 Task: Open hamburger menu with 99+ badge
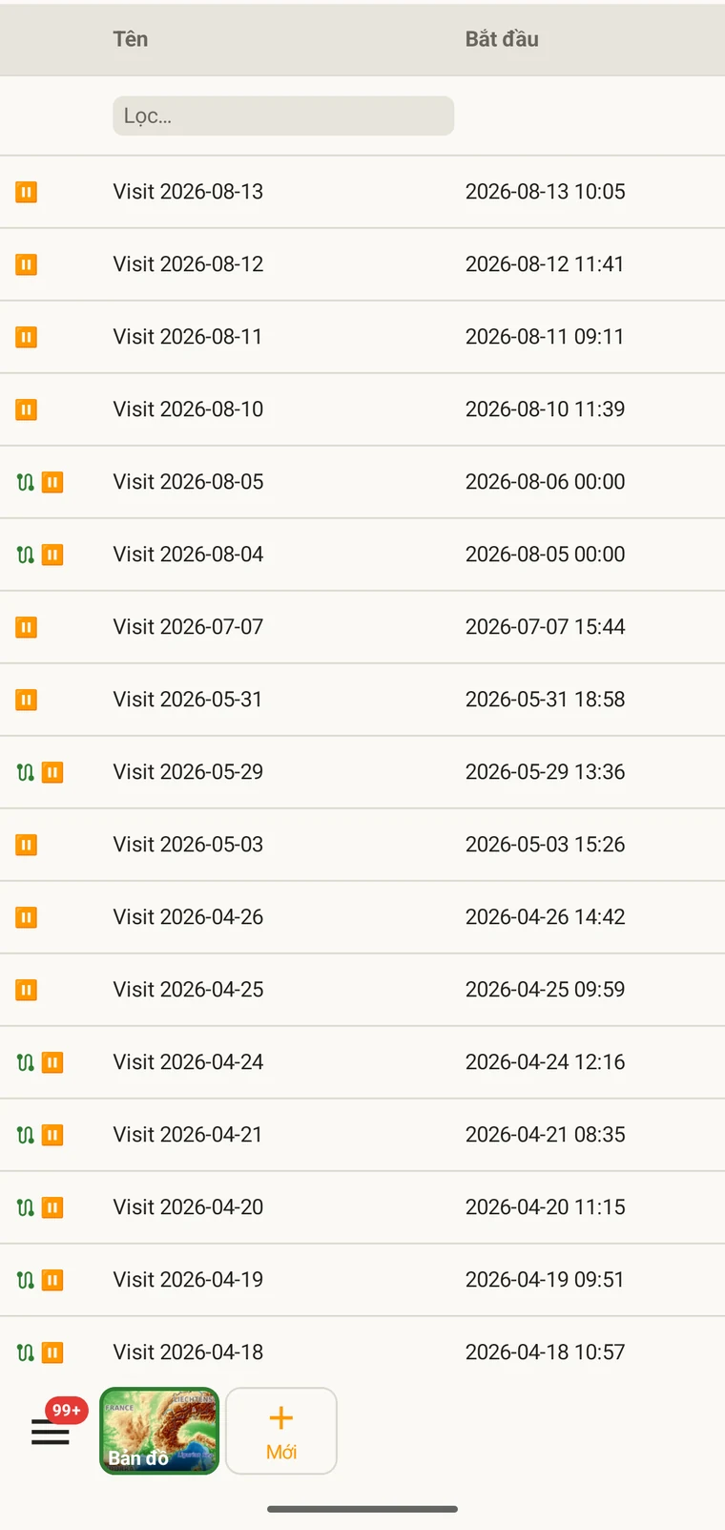51,1431
